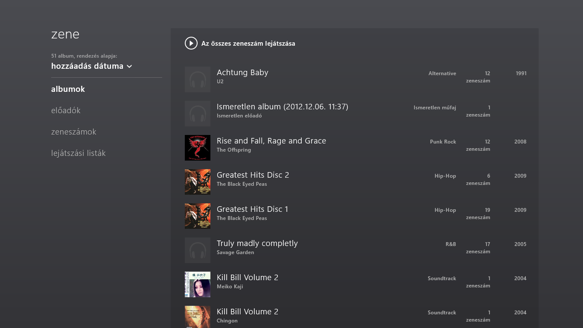Screen dimensions: 583x328
Task: Click Chingon Kill Bill Volume 2 cover
Action: 198,317
